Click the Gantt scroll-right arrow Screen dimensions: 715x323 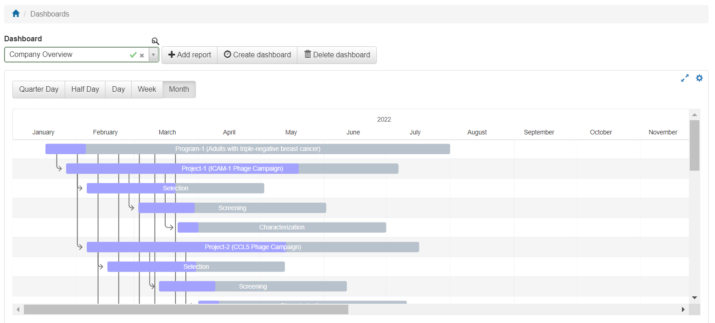click(x=683, y=310)
